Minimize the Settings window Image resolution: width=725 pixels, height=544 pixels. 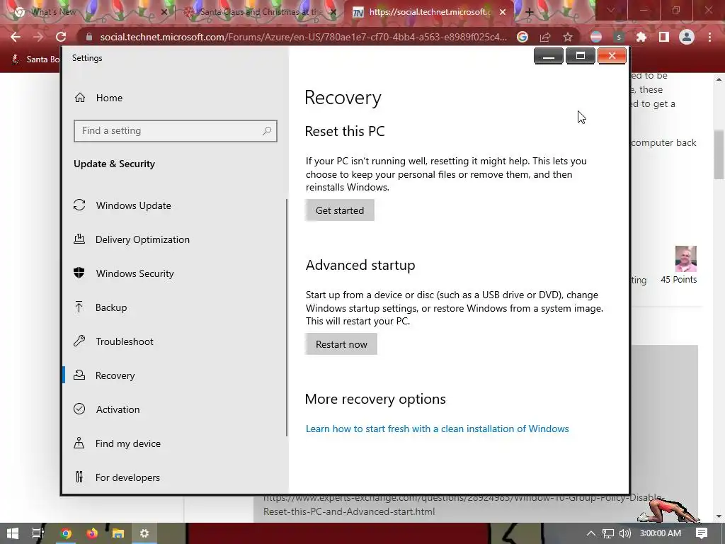[x=549, y=56]
